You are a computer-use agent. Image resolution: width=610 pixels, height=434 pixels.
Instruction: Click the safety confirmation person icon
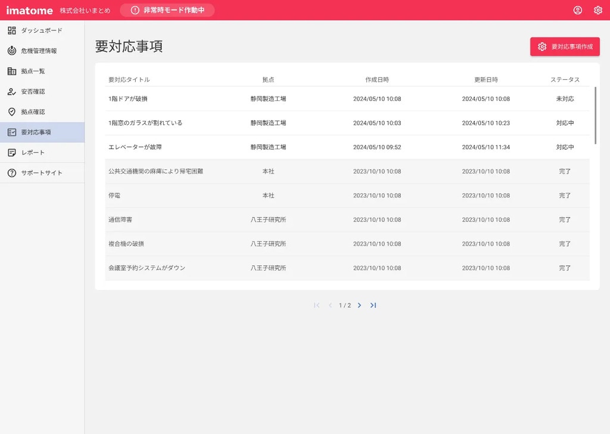click(x=12, y=91)
